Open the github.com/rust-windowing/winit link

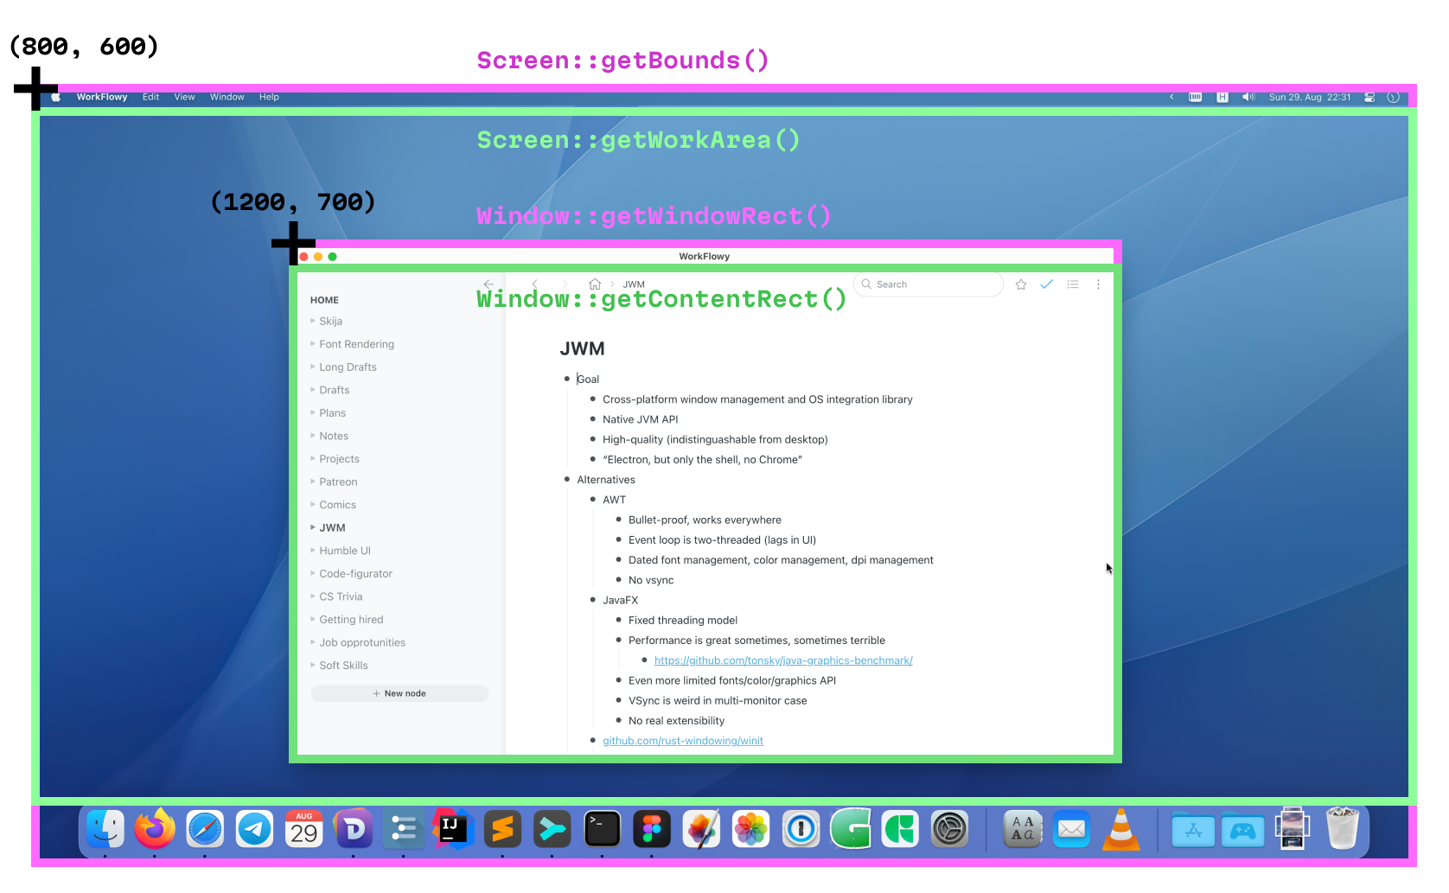coord(683,741)
